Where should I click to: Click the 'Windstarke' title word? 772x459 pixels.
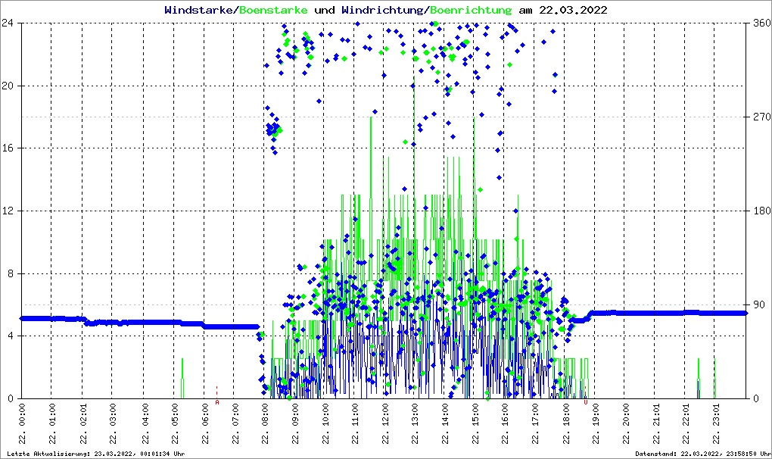click(x=200, y=10)
